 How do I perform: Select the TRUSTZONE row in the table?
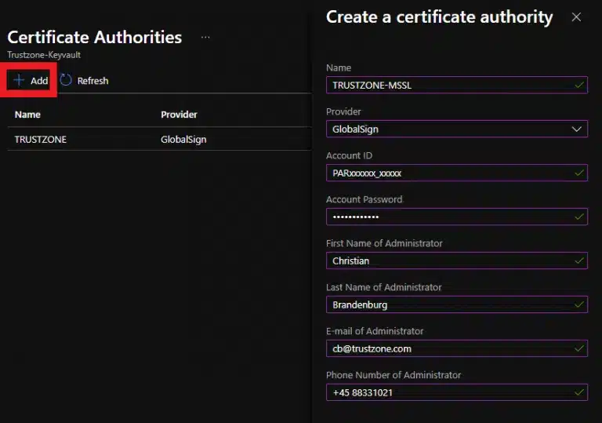point(159,139)
